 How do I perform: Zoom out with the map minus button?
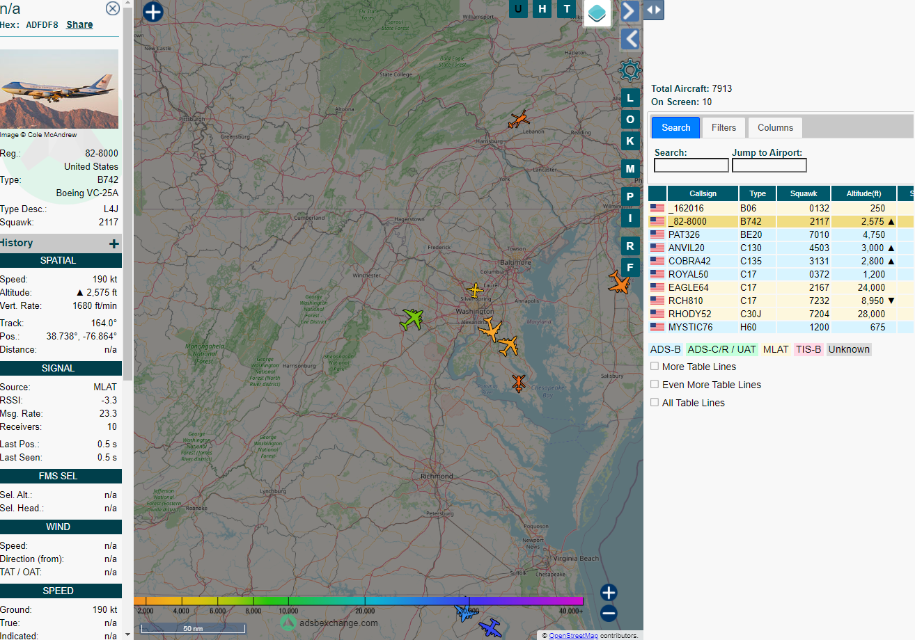pyautogui.click(x=609, y=614)
